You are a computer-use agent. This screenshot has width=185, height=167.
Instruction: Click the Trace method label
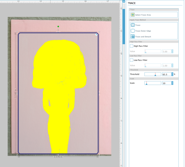pyautogui.click(x=138, y=25)
